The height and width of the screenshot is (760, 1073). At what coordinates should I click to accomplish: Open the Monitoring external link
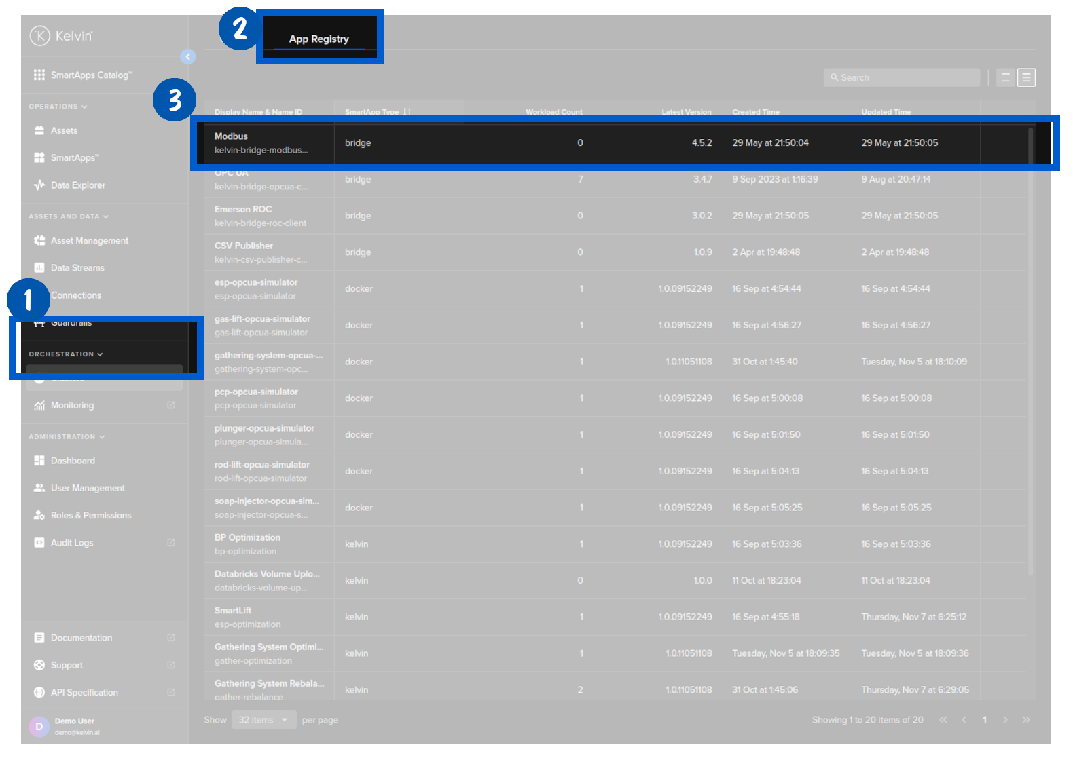tap(72, 406)
